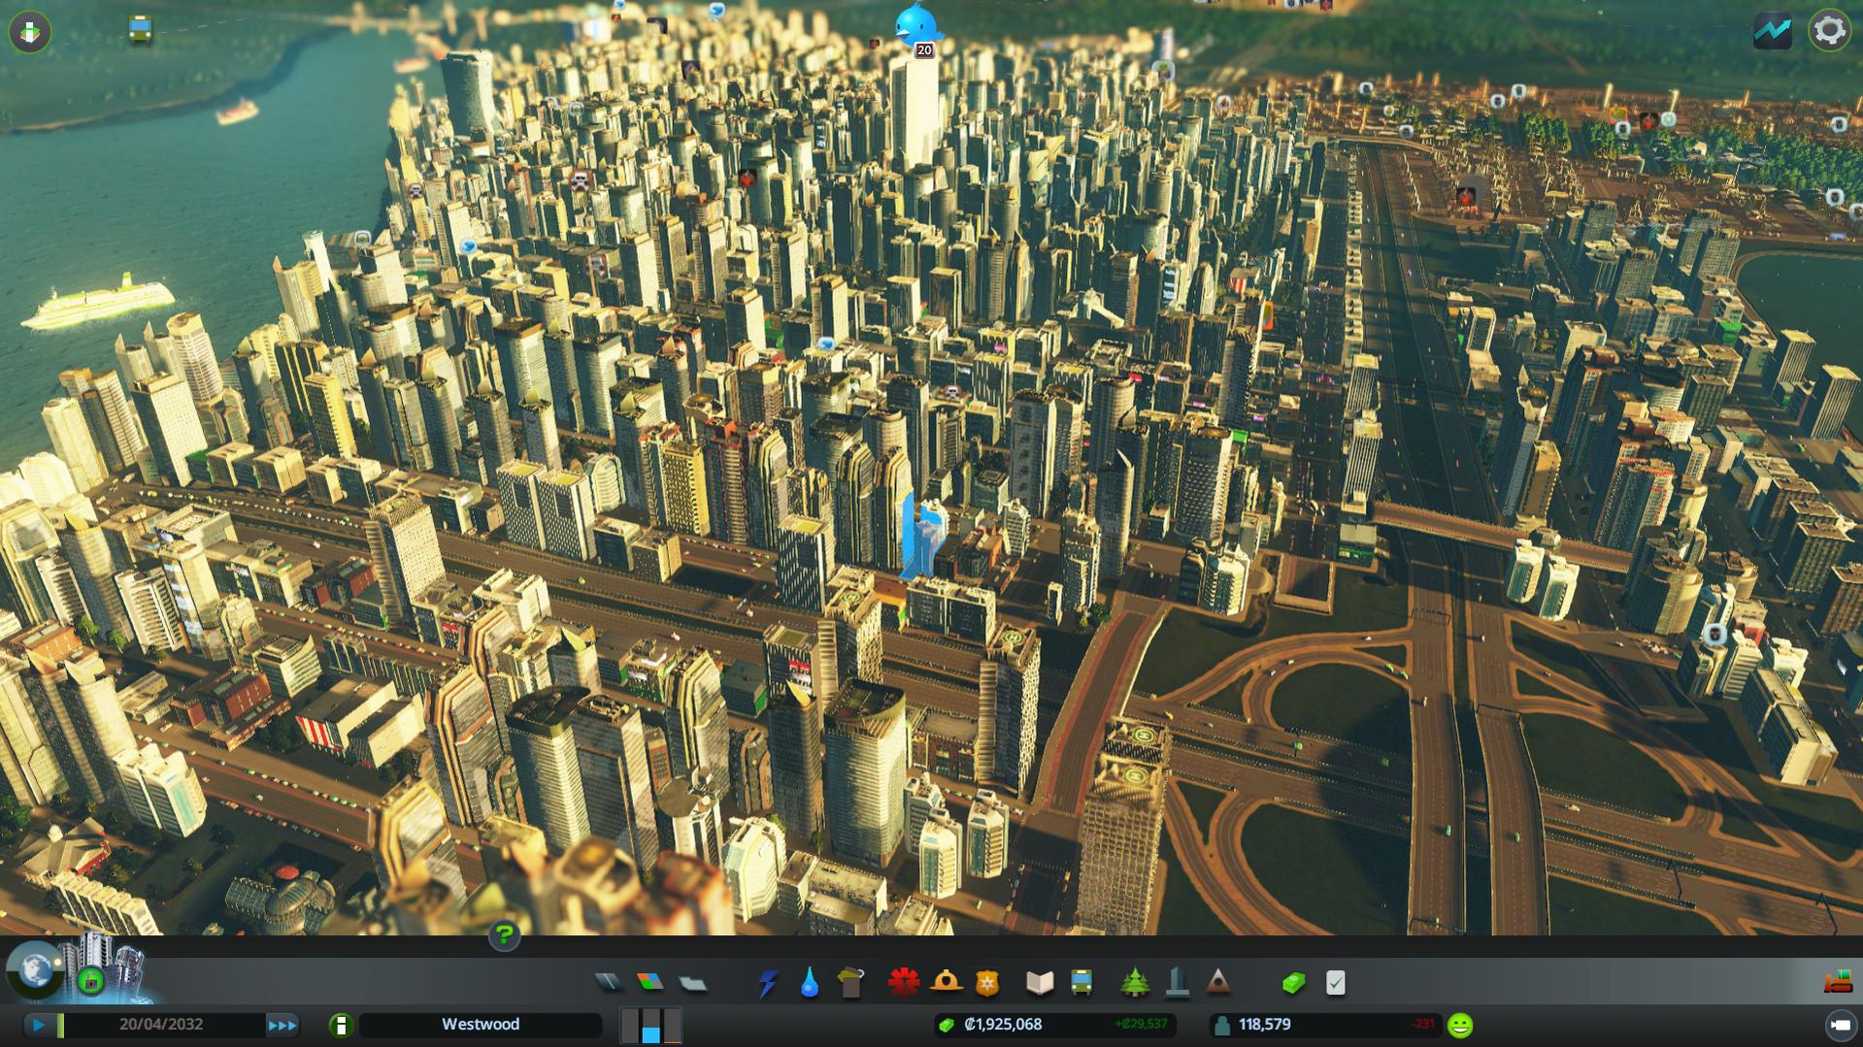Open the Healthcare services menu
Screen dimensions: 1863x1047
tap(903, 983)
